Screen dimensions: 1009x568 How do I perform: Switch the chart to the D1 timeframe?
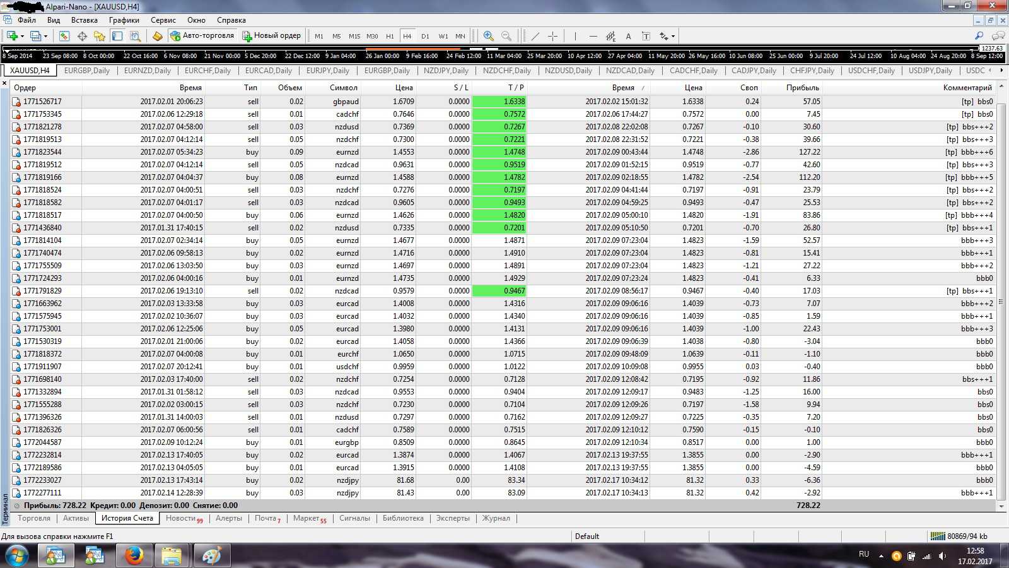click(425, 36)
